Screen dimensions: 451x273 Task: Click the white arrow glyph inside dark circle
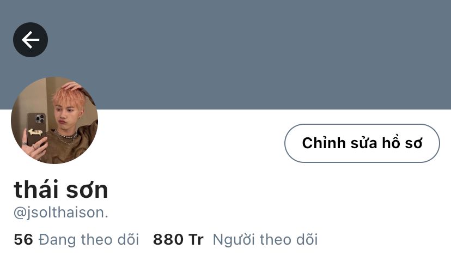(x=31, y=40)
